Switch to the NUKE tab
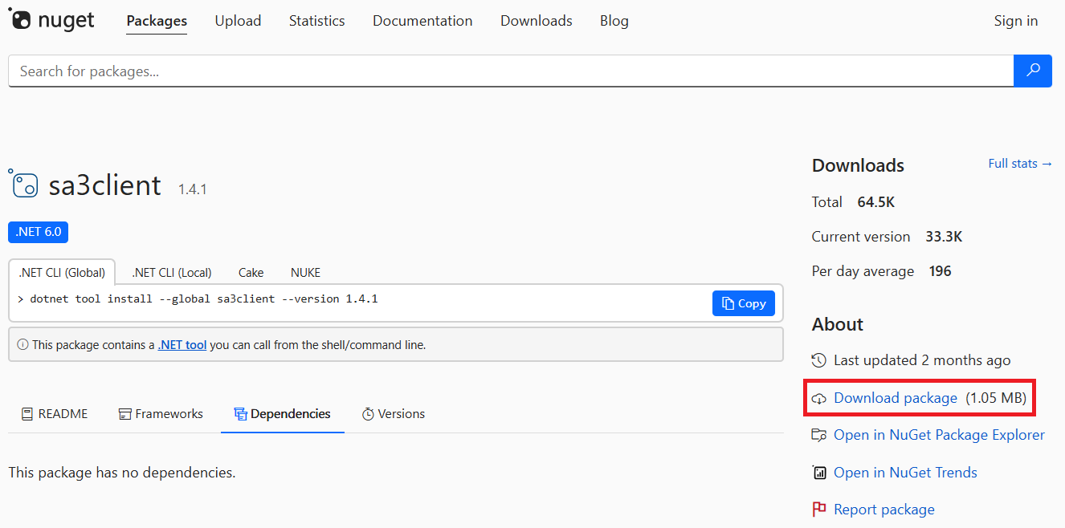 tap(305, 272)
